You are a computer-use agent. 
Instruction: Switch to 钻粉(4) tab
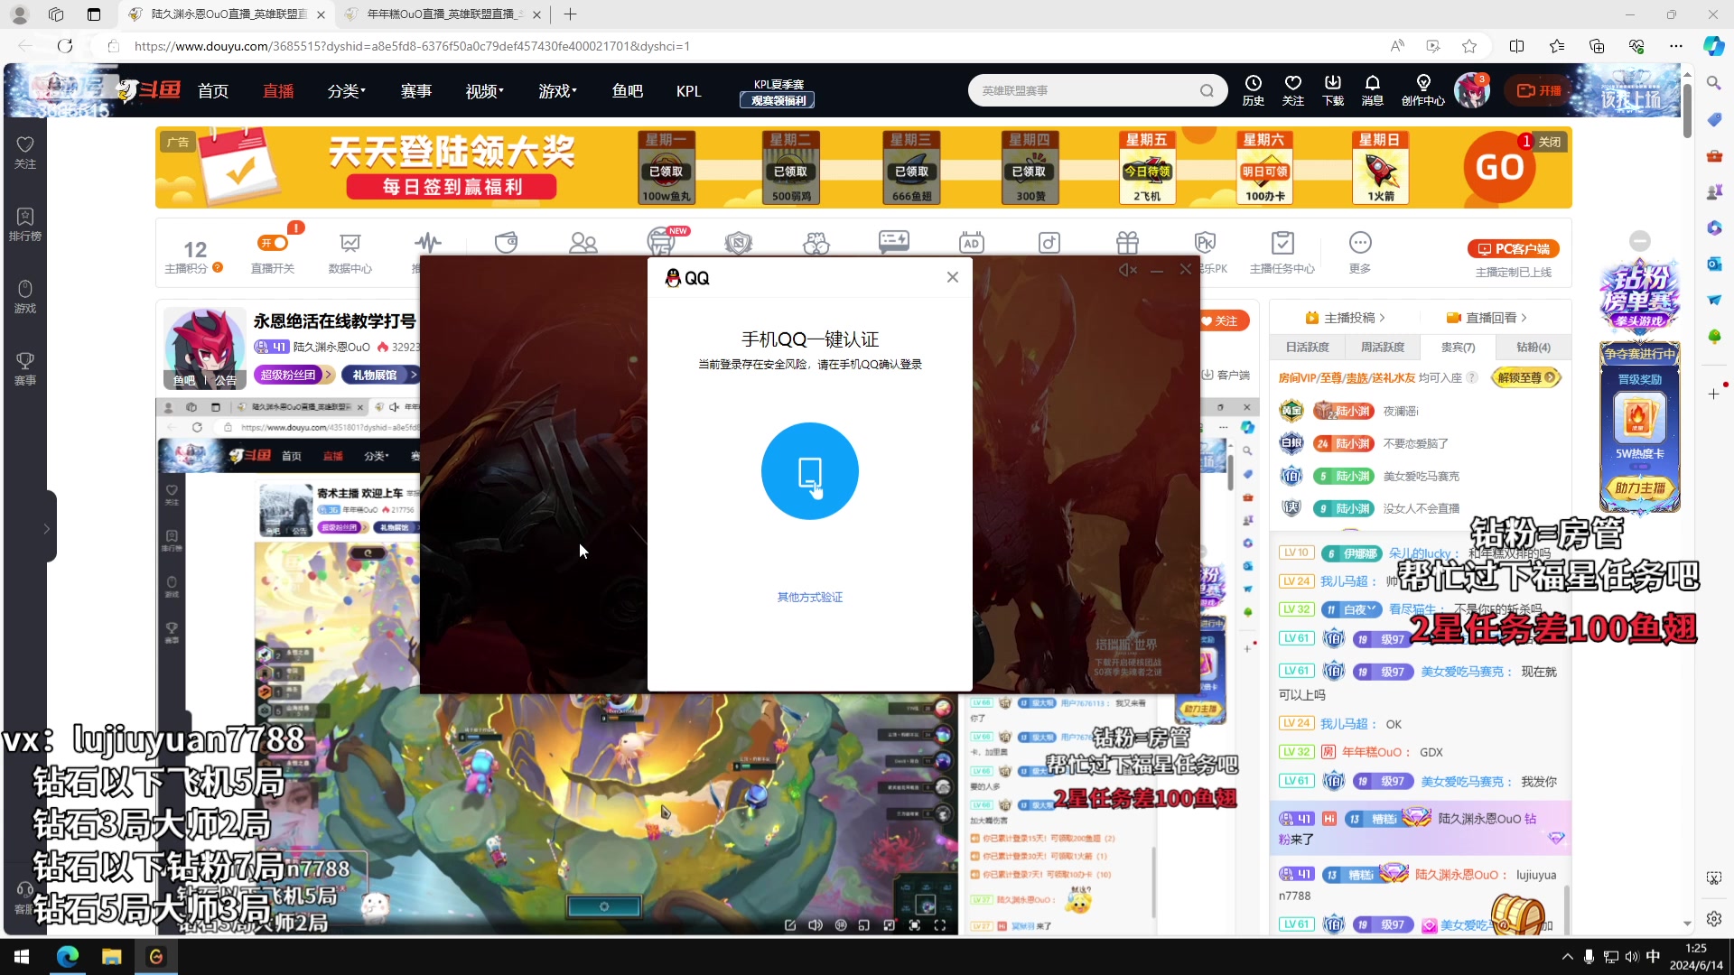click(1533, 347)
